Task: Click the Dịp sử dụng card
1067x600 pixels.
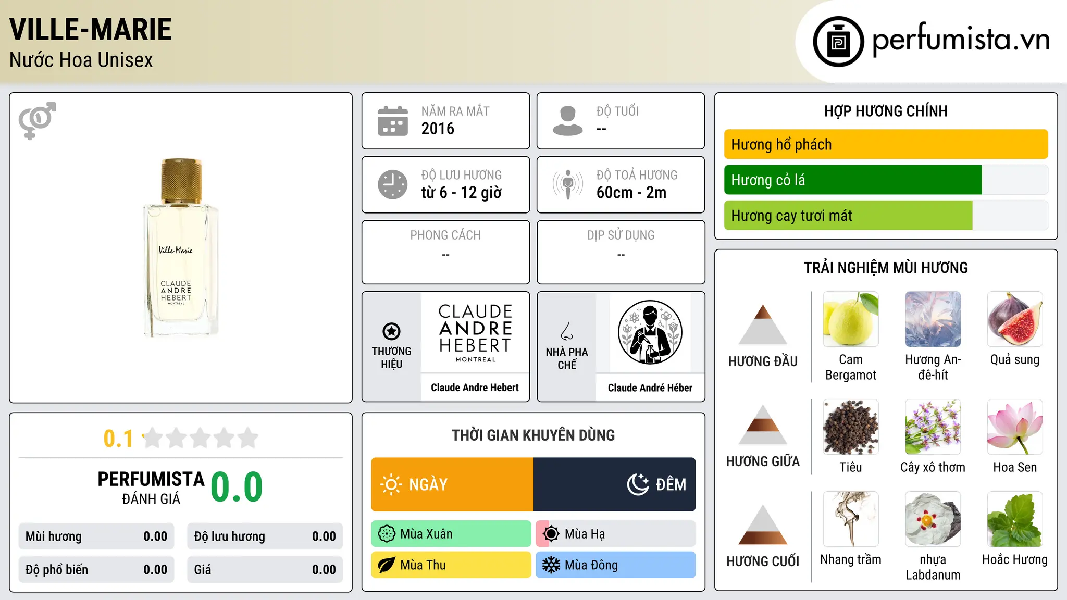Action: 621,252
